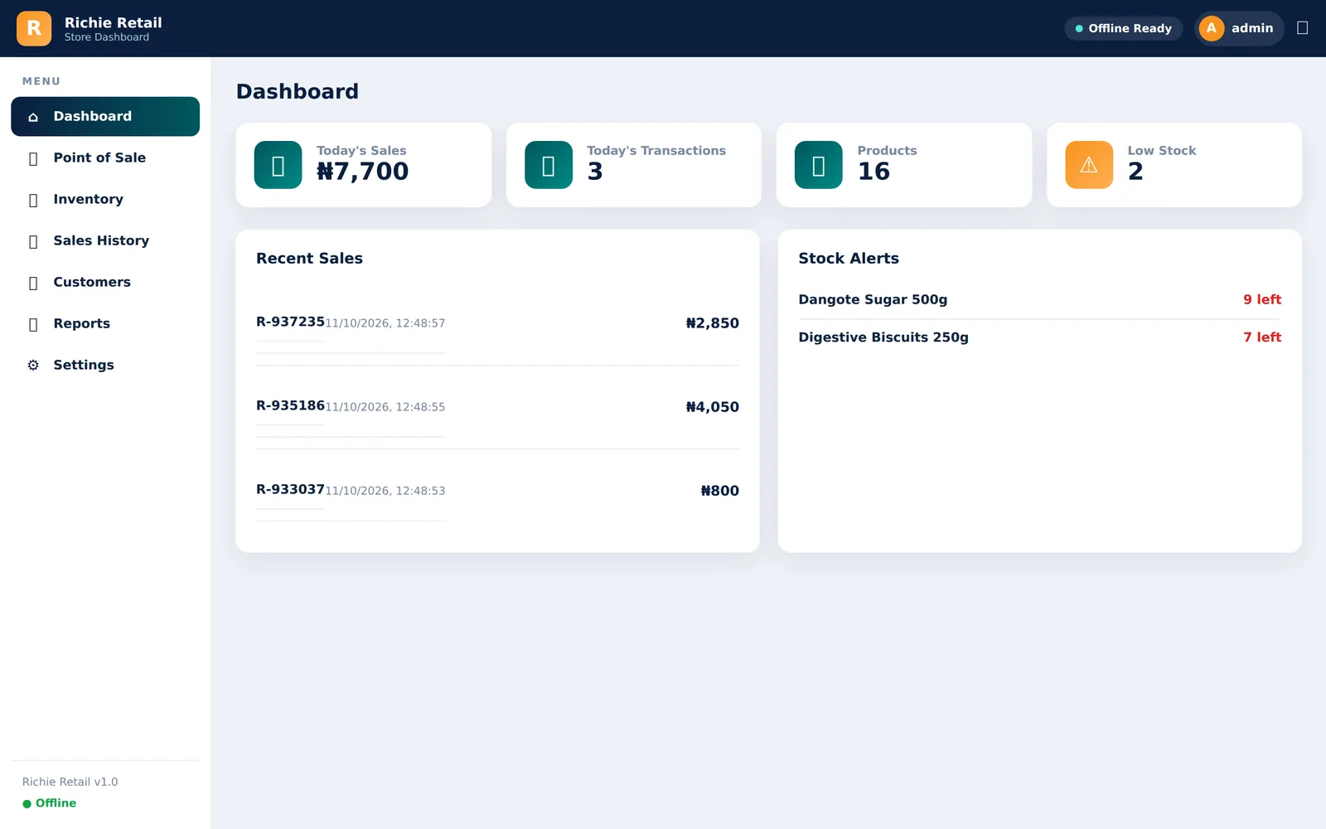Click the Today's Transactions card icon

[x=549, y=165]
